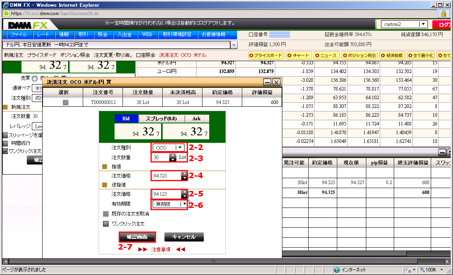Click the プライスボード text link

click(42, 55)
